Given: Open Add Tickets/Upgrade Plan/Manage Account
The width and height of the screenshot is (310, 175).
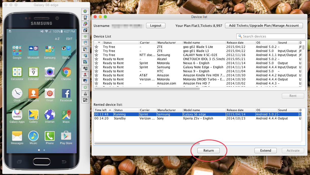Looking at the screenshot, I should [x=264, y=26].
